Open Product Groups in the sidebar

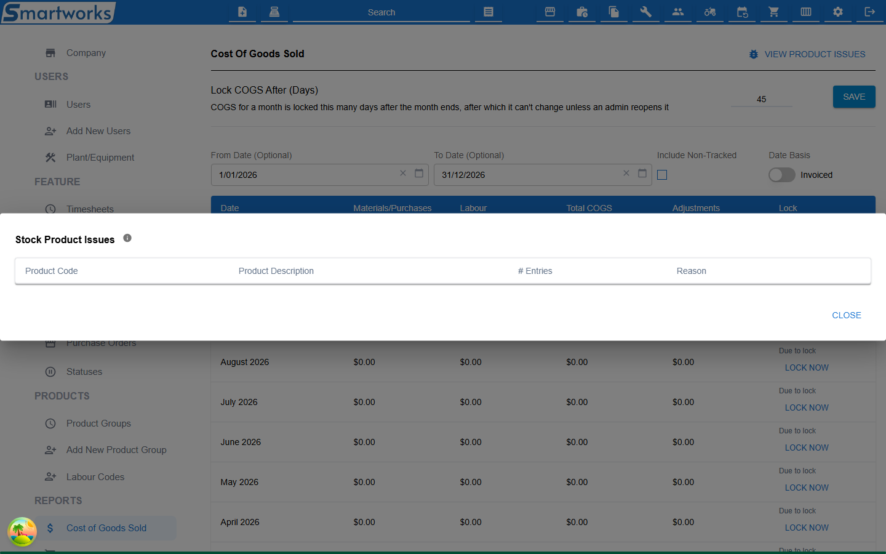98,424
